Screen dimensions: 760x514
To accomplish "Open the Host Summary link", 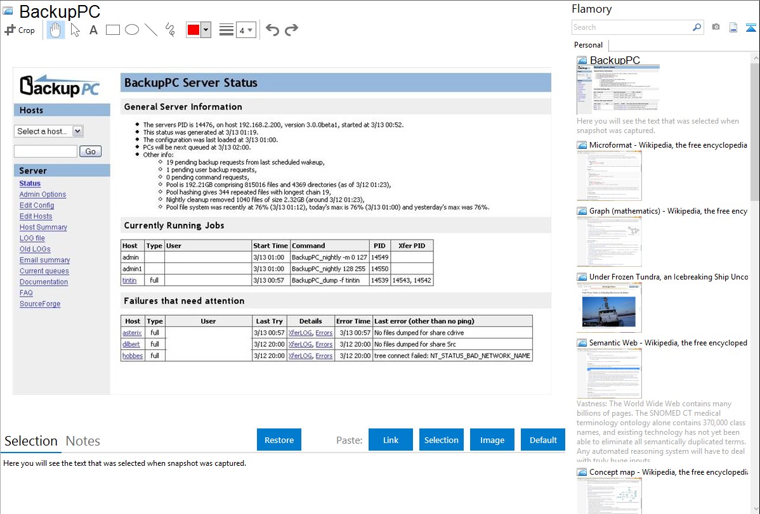I will coord(44,227).
